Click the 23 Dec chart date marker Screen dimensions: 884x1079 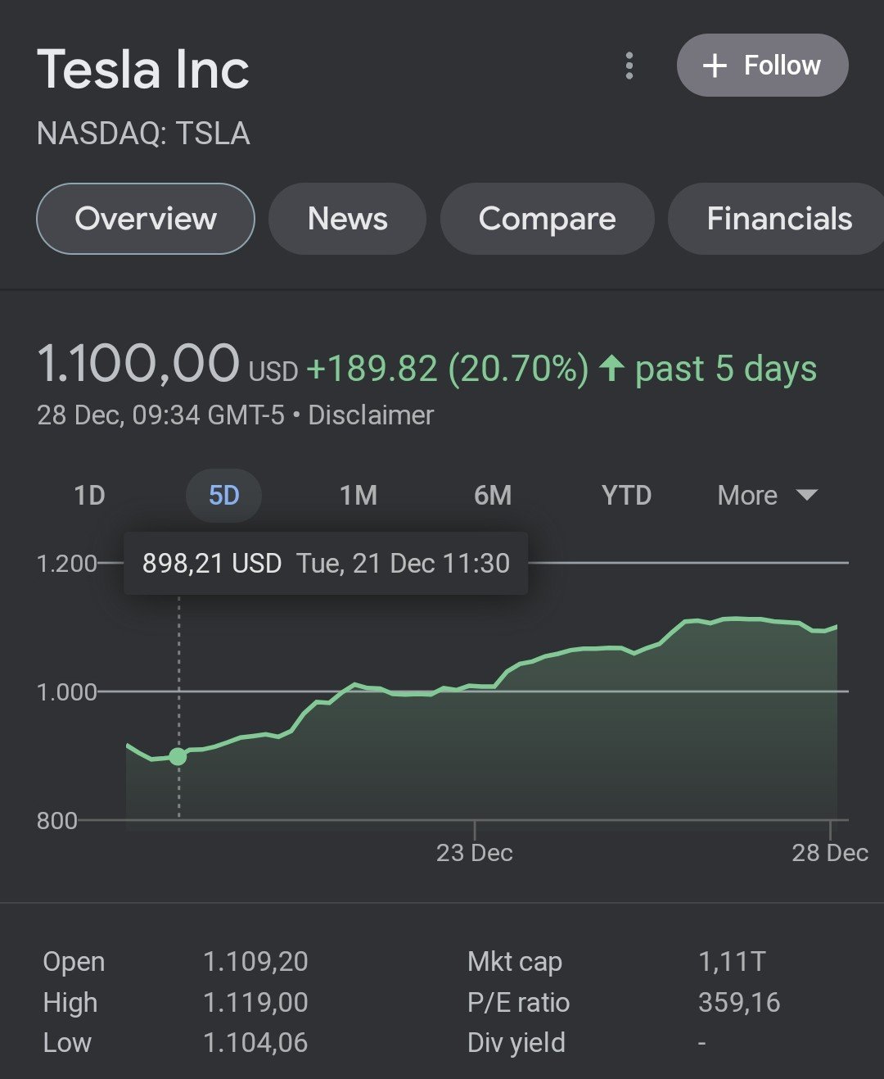pos(474,853)
